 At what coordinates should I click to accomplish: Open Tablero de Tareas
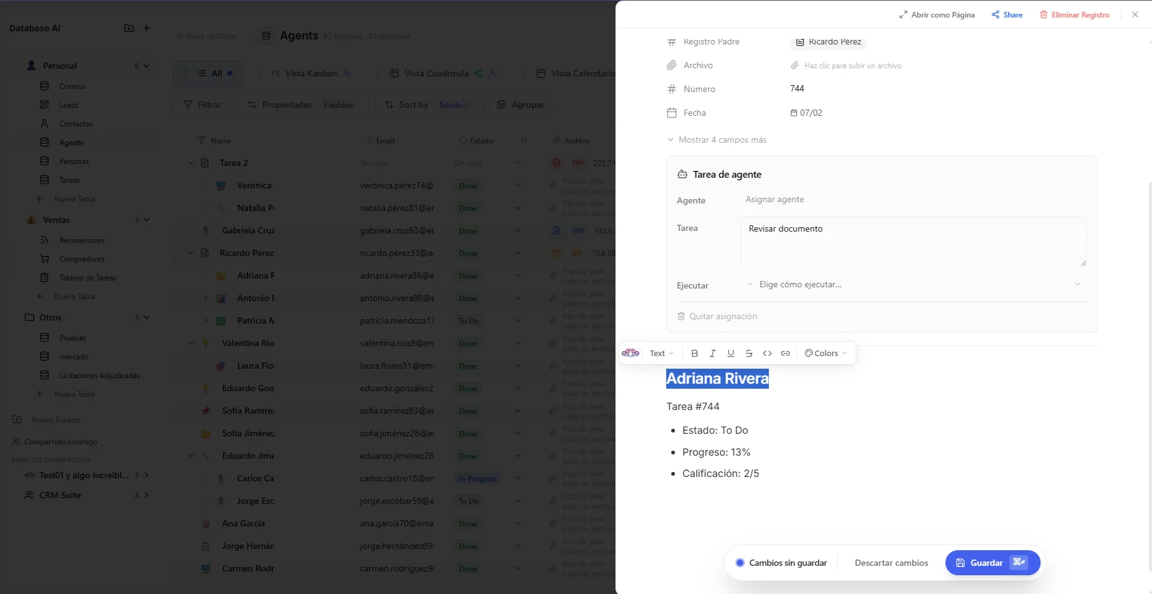(88, 278)
